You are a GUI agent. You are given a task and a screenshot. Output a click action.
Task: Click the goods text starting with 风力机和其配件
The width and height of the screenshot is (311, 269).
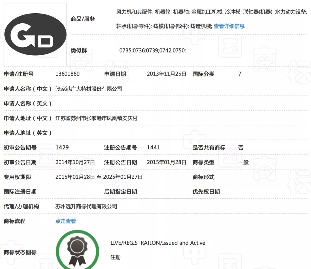coord(212,12)
